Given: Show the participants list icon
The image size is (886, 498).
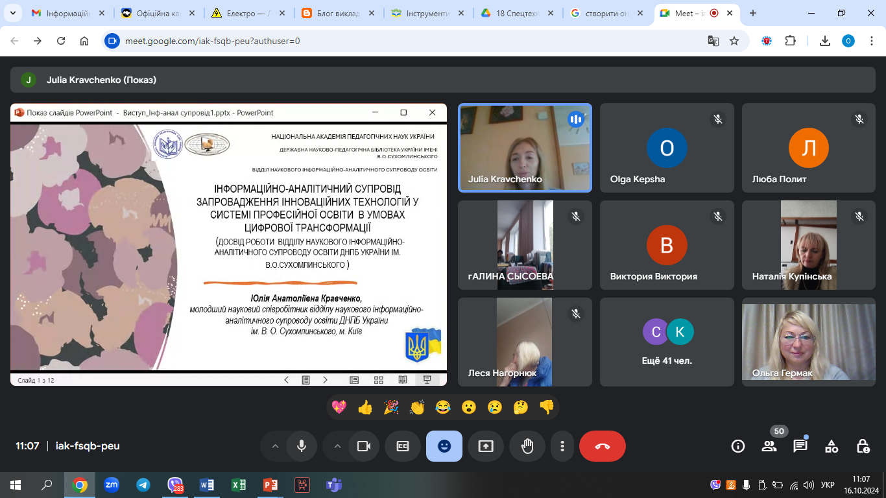Looking at the screenshot, I should pos(769,446).
